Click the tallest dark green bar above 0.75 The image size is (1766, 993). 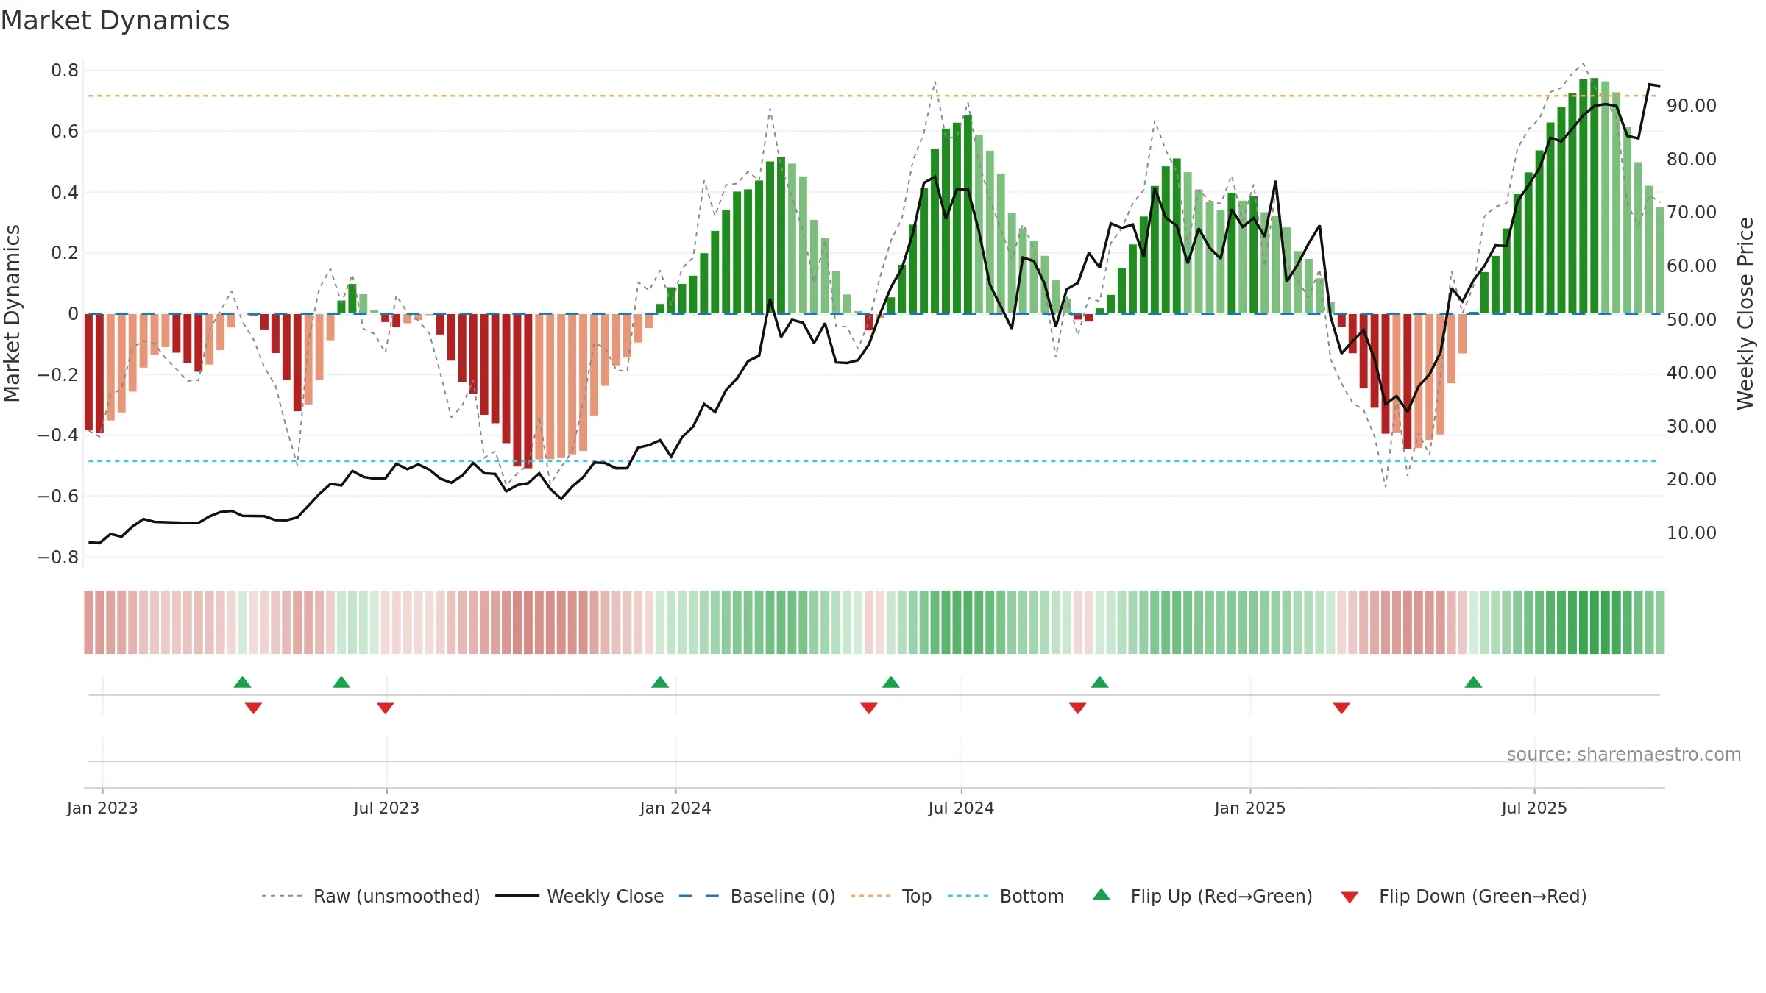coord(1594,196)
